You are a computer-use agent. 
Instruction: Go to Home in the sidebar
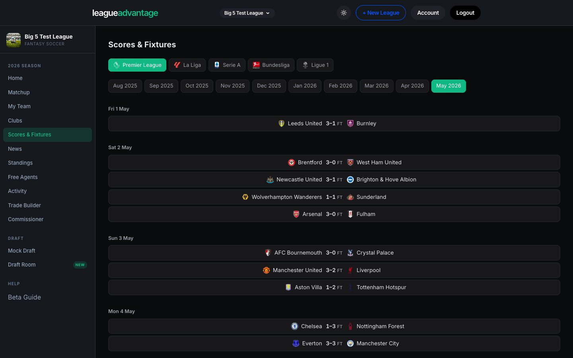(x=47, y=78)
